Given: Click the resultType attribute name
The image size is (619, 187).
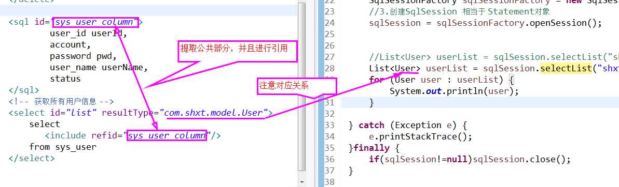Looking at the screenshot, I should (128, 113).
